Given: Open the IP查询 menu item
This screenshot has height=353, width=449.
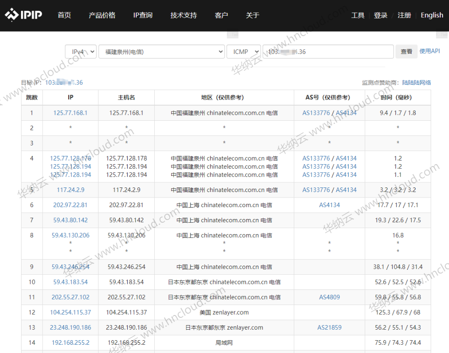Looking at the screenshot, I should pos(143,15).
